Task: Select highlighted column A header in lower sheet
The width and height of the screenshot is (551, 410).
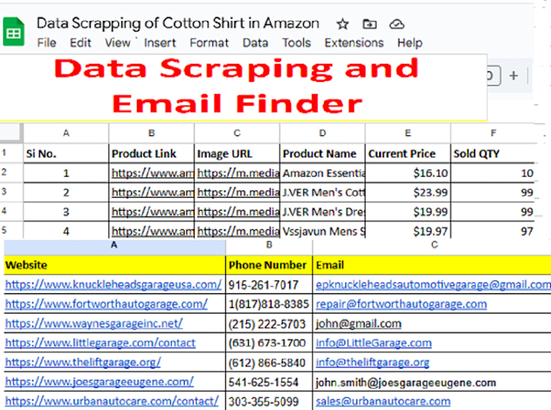Action: tap(114, 246)
